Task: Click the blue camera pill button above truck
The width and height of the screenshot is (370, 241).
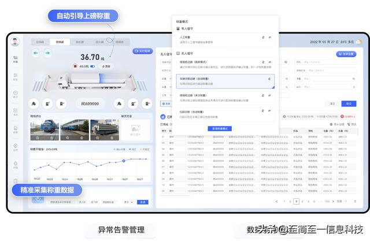Action: click(143, 51)
